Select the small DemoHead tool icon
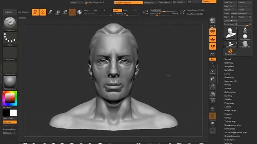 click(x=230, y=44)
